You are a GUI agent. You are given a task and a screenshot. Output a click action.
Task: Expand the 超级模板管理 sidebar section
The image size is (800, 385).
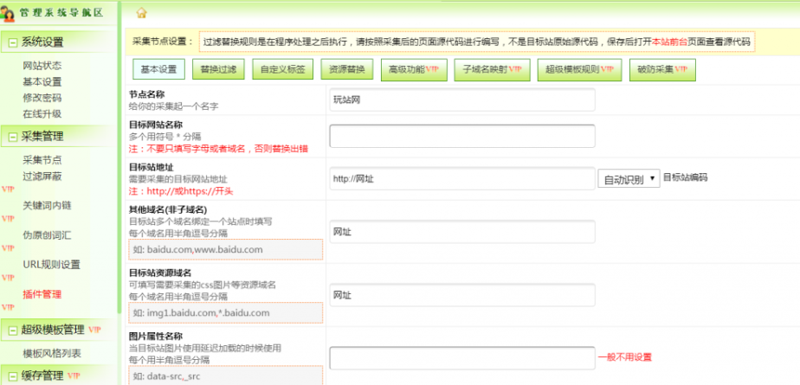(x=12, y=330)
